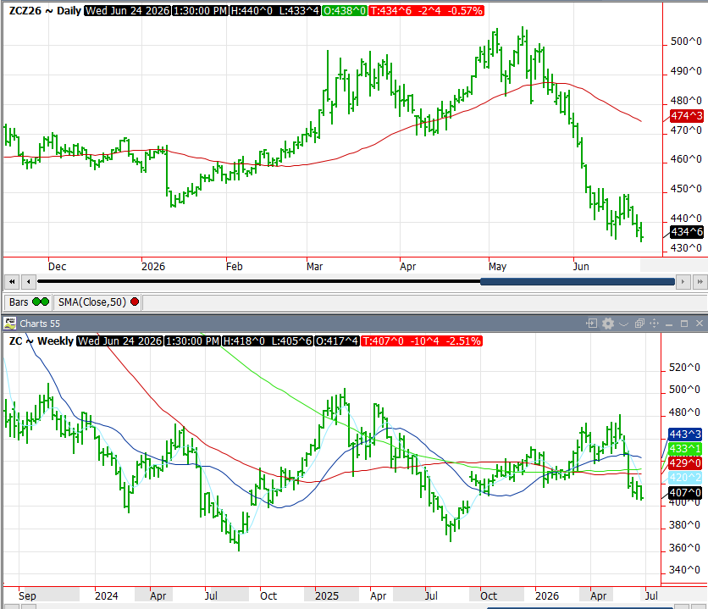Click the daily chart's Wed Jun 24 2026 date

pos(127,11)
